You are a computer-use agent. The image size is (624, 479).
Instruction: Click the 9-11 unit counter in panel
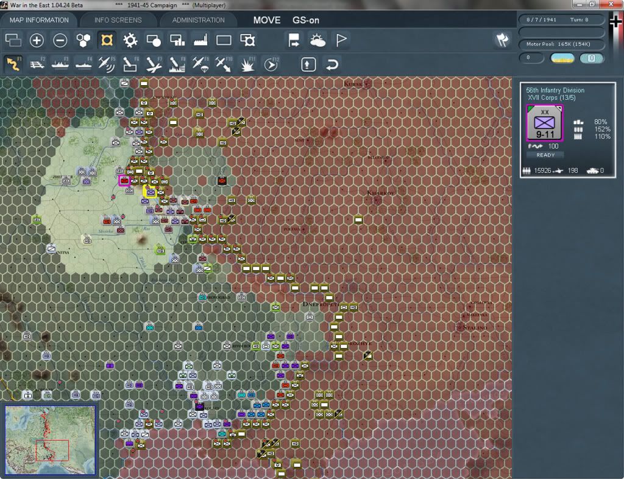coord(545,123)
